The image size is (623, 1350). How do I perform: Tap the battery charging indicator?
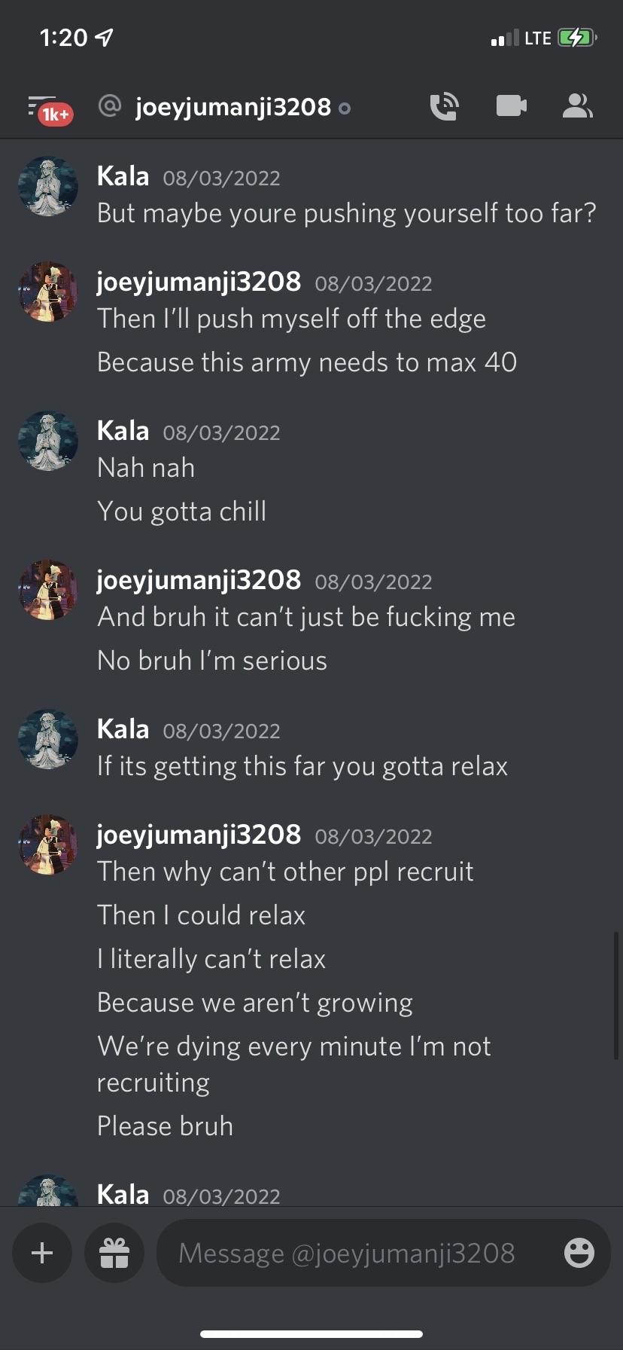577,38
